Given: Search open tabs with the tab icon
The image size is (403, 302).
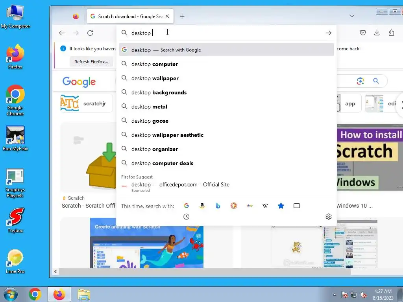Looking at the screenshot, I should [x=297, y=206].
